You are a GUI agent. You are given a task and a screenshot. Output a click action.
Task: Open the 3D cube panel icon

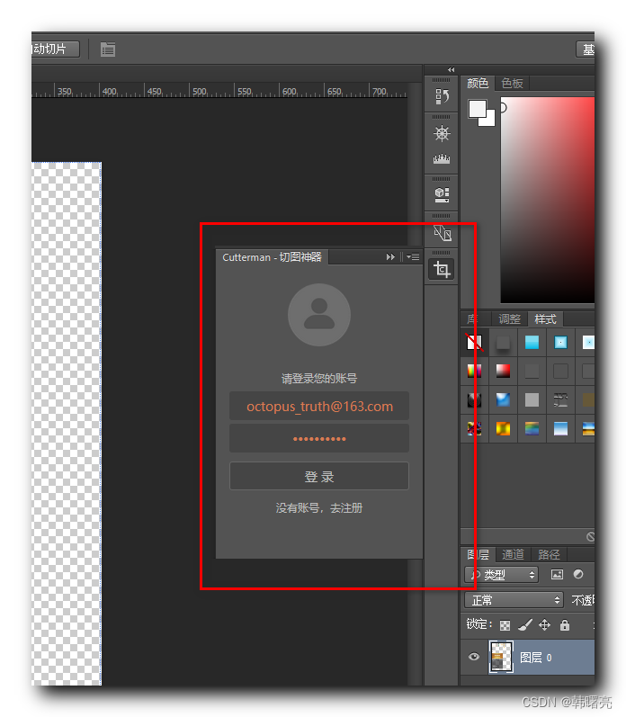(442, 195)
